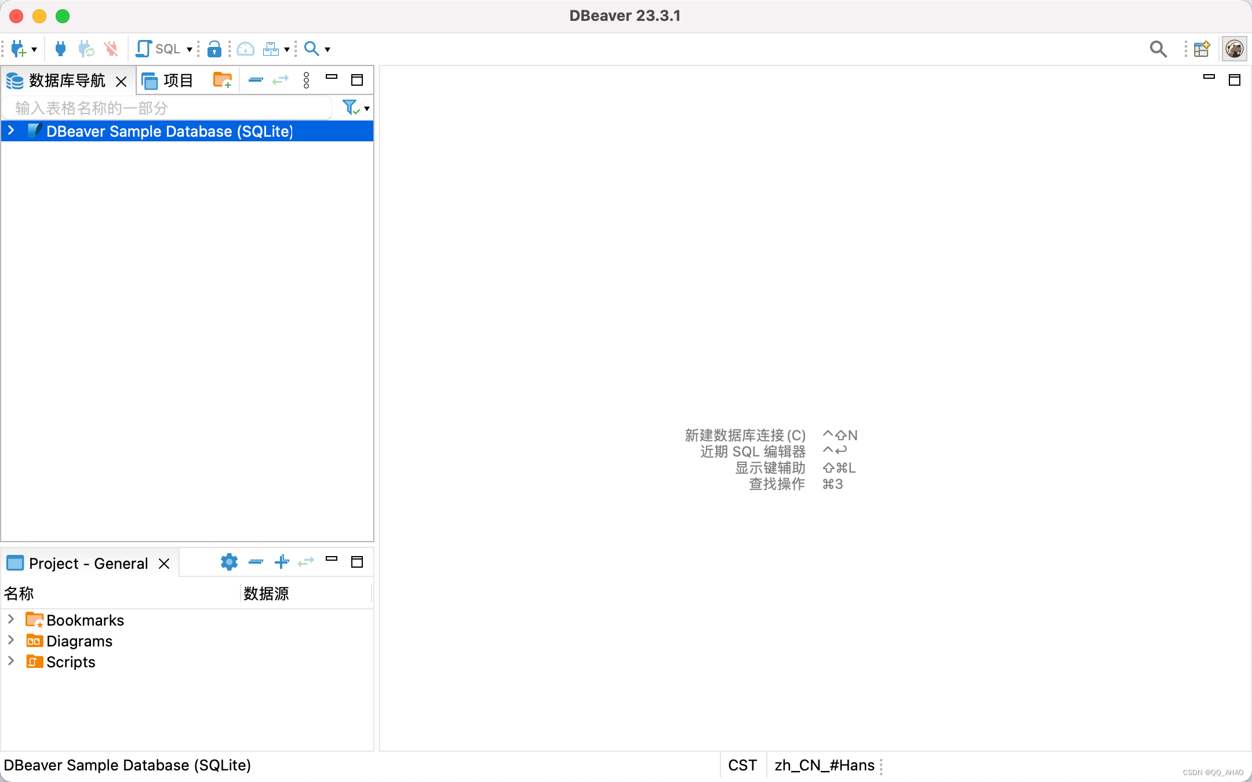The width and height of the screenshot is (1252, 782).
Task: Open the navigator view menu dots
Action: click(307, 80)
